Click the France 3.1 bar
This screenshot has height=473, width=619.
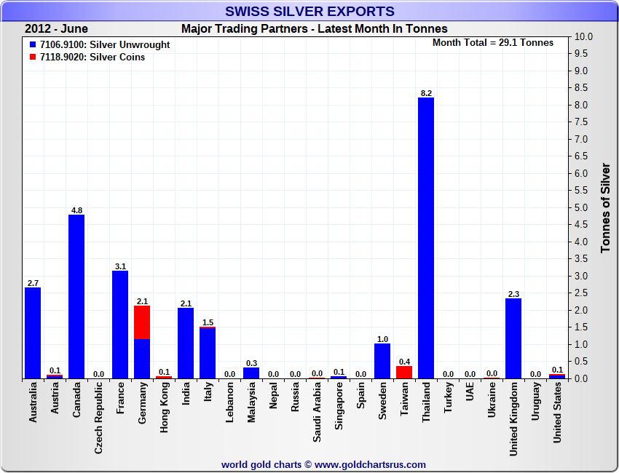click(x=120, y=325)
